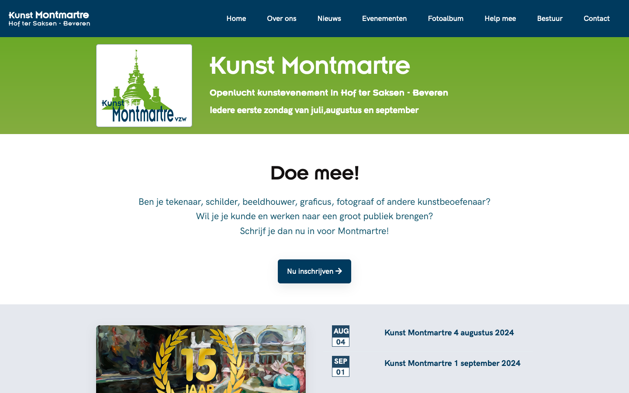Click the large Kunst Montmartre banner heading
This screenshot has width=629, height=393.
[x=310, y=65]
